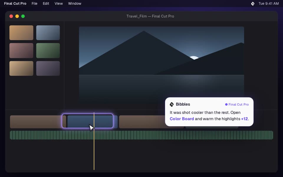The width and height of the screenshot is (283, 177).
Task: Close the Travel_Film window with red button
Action: point(11,16)
